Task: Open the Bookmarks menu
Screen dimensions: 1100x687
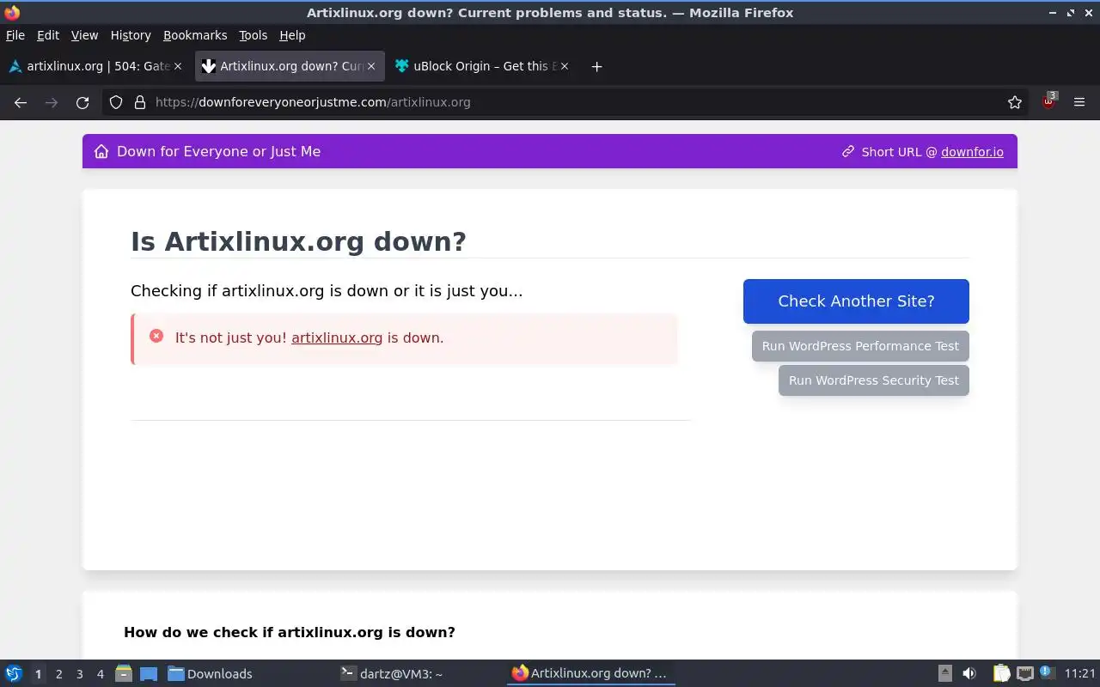Action: [195, 35]
